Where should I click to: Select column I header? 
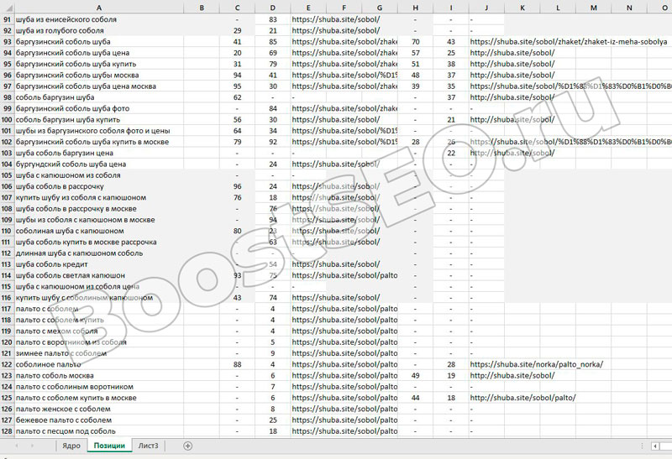coord(451,8)
